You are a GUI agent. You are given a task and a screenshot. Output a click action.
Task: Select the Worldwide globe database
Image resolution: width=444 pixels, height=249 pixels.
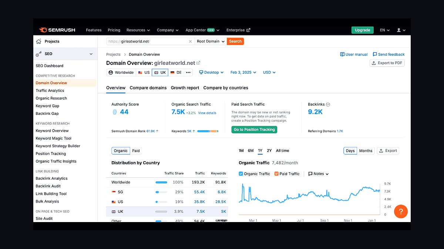click(121, 72)
